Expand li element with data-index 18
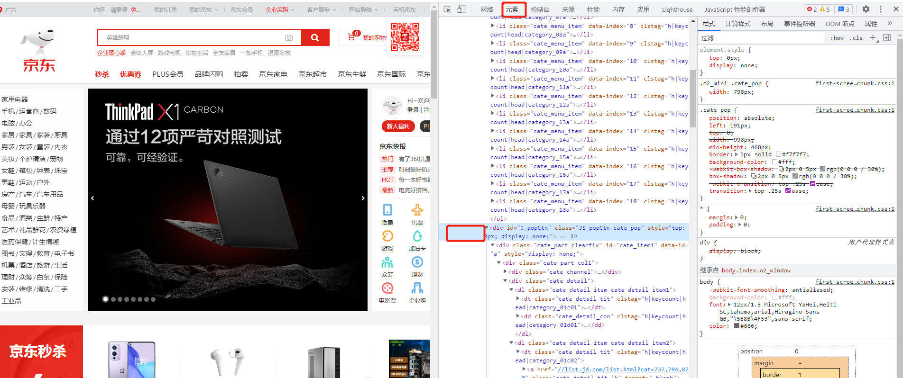The height and width of the screenshot is (378, 903). (x=492, y=201)
